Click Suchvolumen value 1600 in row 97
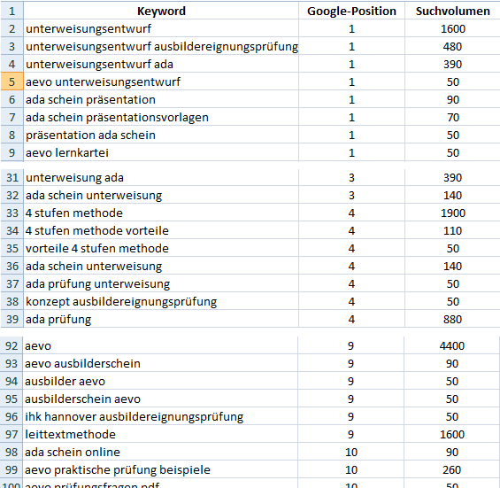The height and width of the screenshot is (488, 500). pyautogui.click(x=452, y=434)
